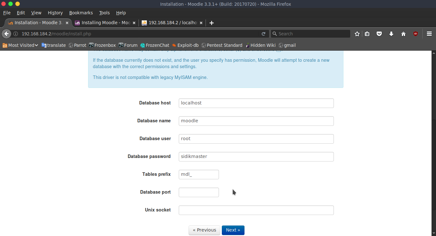Expand the Most Visited bookmarks folder
This screenshot has height=236, width=436.
click(20, 45)
